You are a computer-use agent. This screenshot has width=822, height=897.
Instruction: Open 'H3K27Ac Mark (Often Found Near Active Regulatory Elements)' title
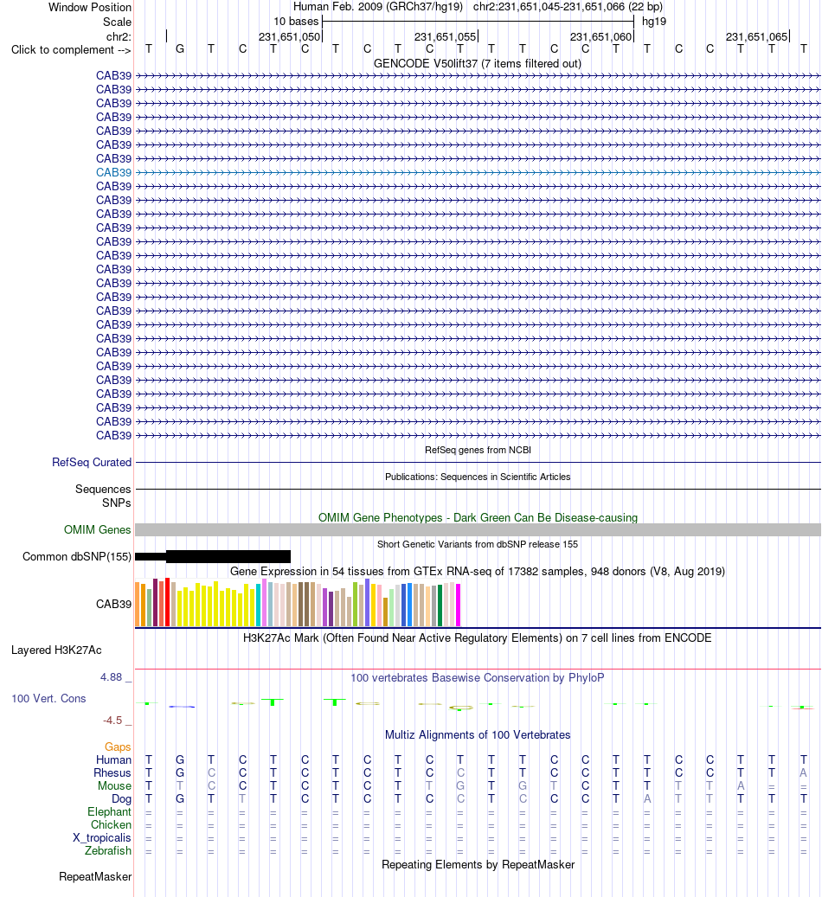coord(478,638)
